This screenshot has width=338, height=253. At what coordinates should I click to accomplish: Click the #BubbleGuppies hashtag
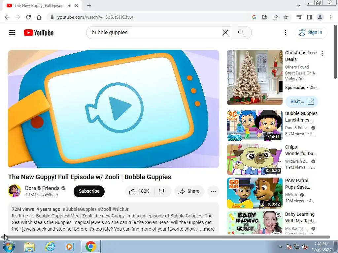point(80,209)
